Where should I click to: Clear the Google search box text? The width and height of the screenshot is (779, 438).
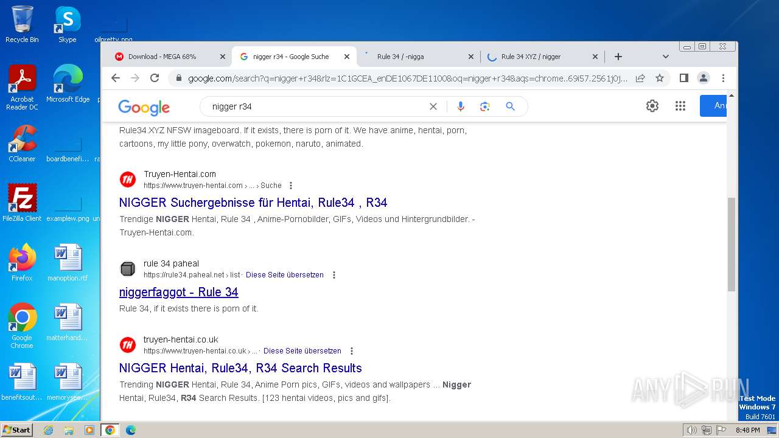[x=433, y=106]
